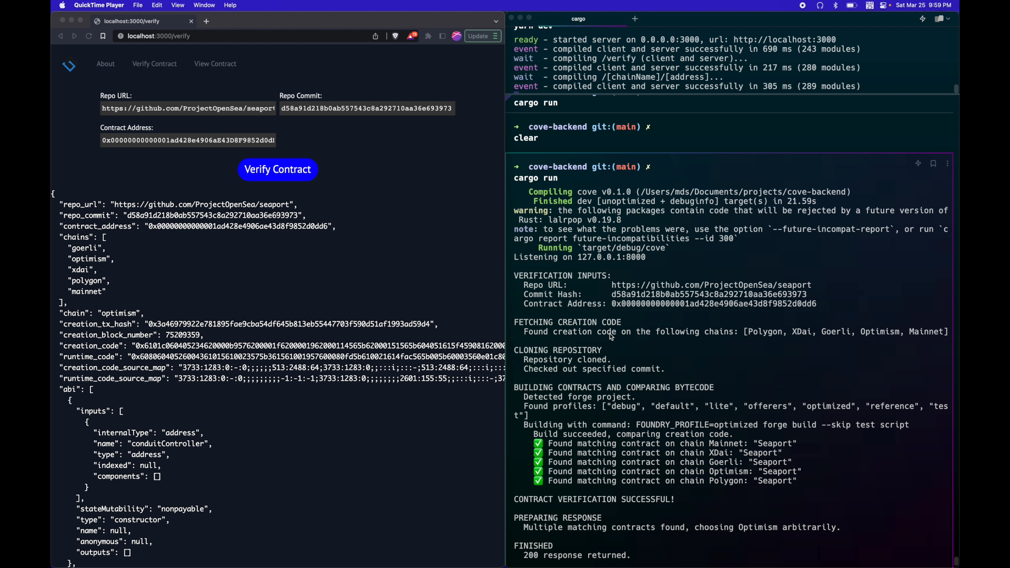Open the Help menu

tap(230, 5)
